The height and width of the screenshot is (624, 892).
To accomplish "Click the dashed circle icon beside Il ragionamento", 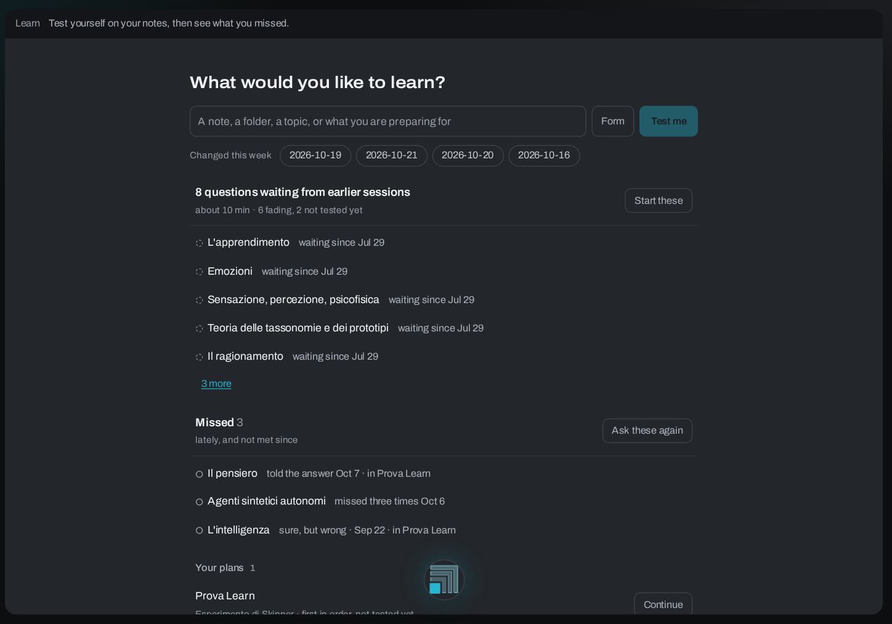I will tap(199, 357).
